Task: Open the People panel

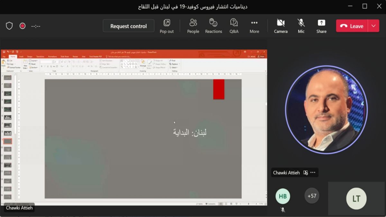Action: point(193,26)
